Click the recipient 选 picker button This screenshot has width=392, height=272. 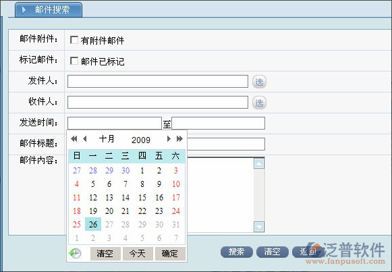pyautogui.click(x=259, y=103)
